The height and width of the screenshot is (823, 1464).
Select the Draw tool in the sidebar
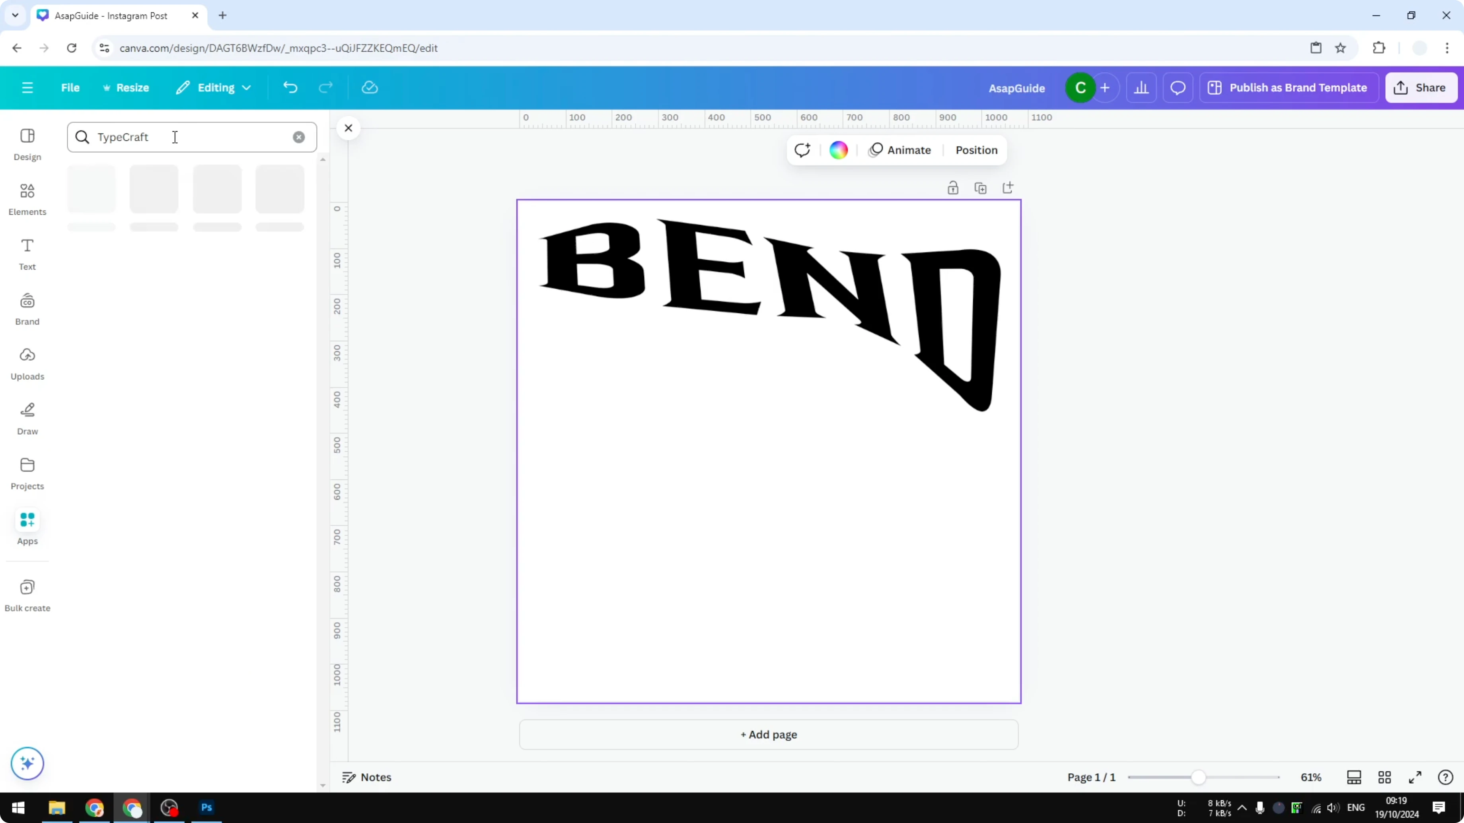[27, 419]
